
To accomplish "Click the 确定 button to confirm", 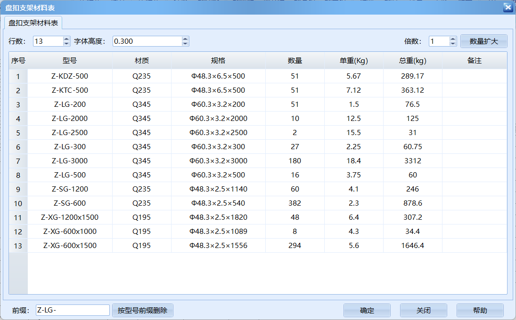I will coord(367,310).
